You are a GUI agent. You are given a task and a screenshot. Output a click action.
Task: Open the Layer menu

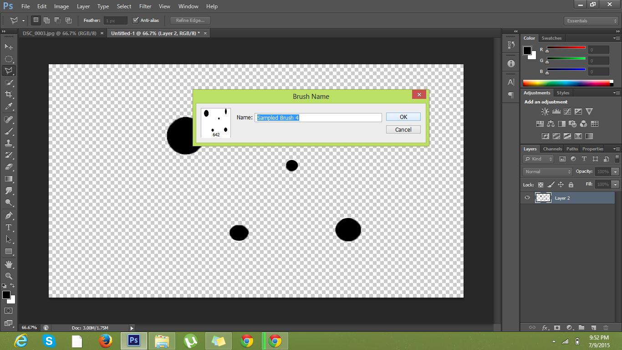[x=83, y=6]
